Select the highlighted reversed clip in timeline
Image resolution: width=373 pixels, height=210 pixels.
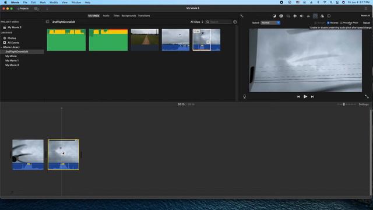pos(64,155)
